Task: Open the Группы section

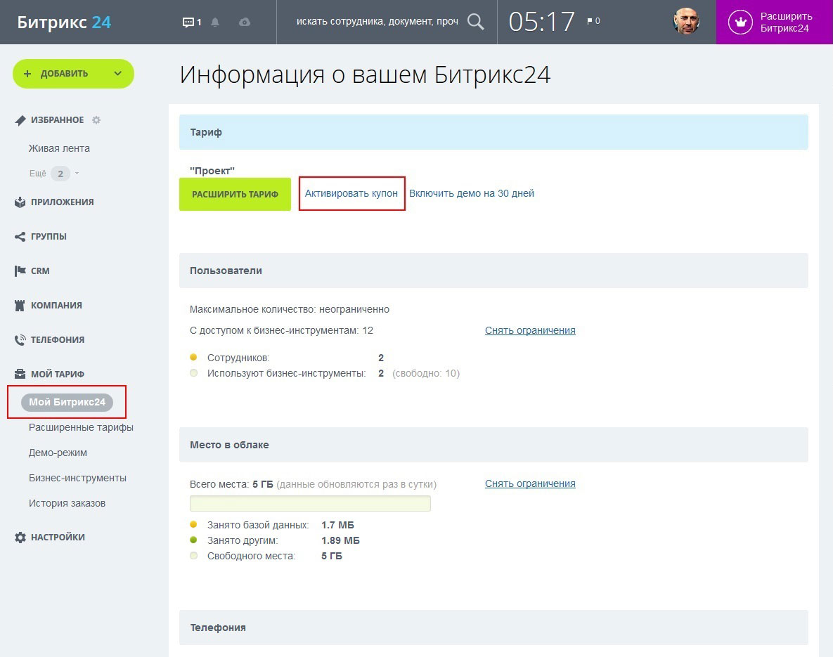Action: [x=49, y=236]
